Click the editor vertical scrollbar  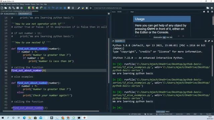tap(109, 61)
